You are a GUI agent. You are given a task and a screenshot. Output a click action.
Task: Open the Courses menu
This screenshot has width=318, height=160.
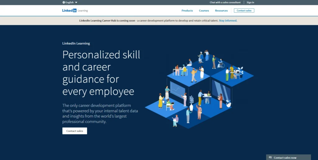coord(204,11)
